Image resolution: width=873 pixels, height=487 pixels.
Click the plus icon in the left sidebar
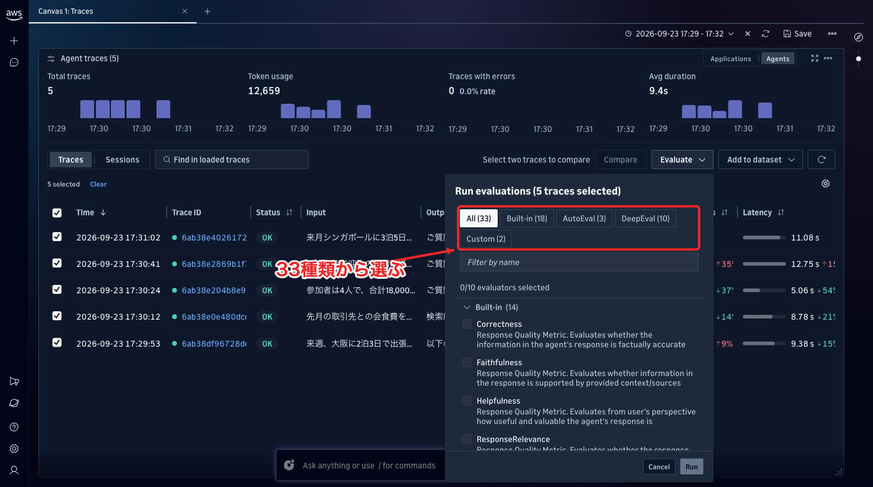point(14,41)
